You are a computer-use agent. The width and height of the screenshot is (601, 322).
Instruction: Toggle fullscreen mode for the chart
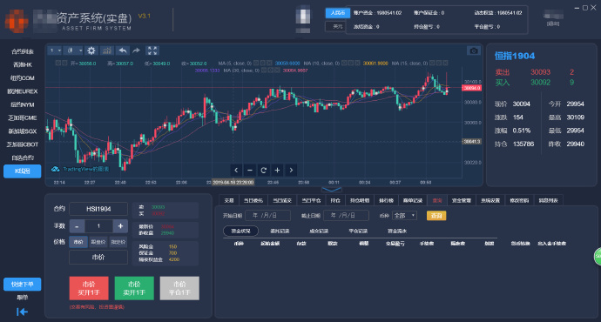pos(152,50)
